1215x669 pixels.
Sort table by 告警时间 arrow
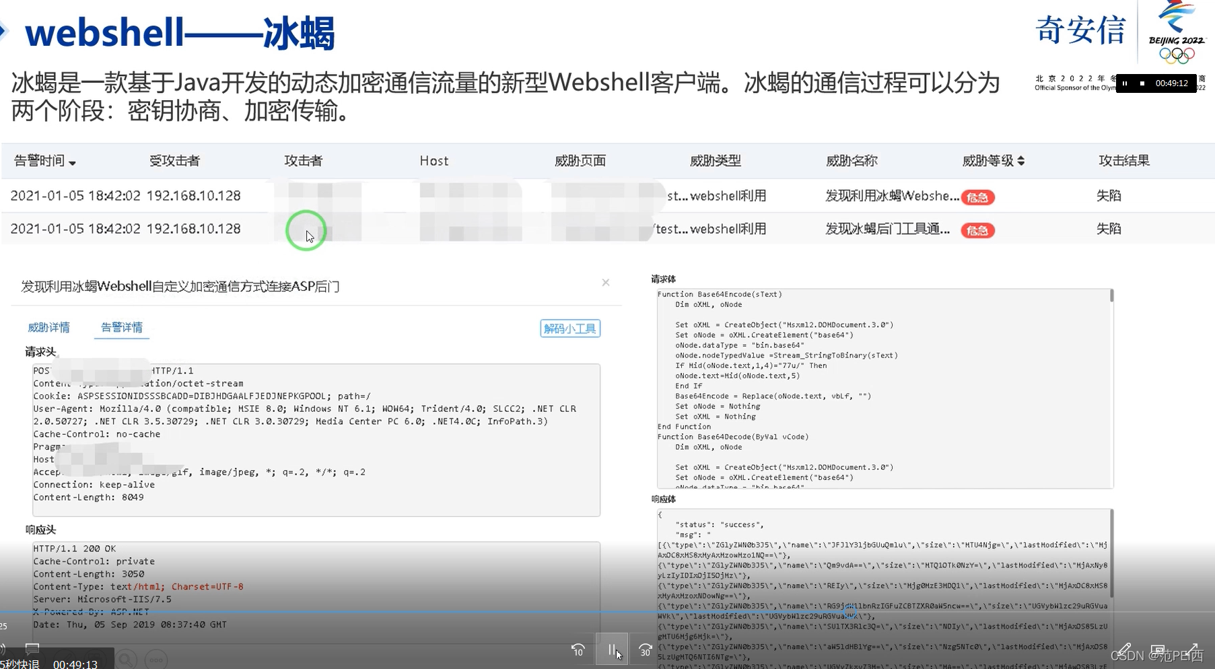pyautogui.click(x=72, y=162)
